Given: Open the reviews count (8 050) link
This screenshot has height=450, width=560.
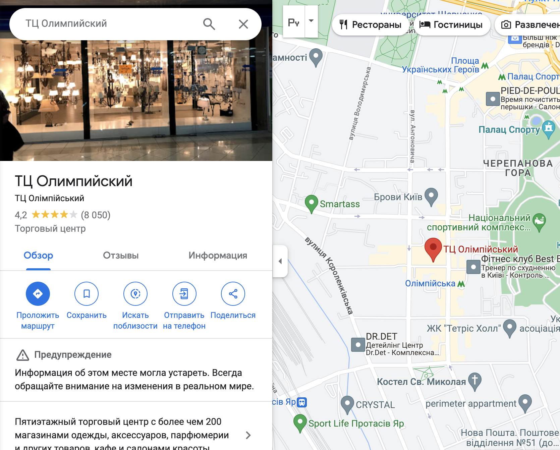Looking at the screenshot, I should [x=96, y=215].
